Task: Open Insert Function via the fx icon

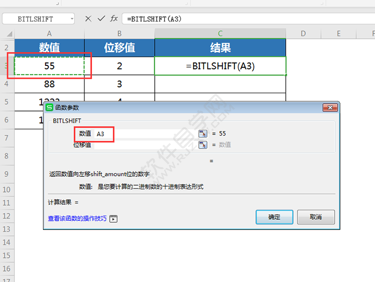Action: coord(114,18)
